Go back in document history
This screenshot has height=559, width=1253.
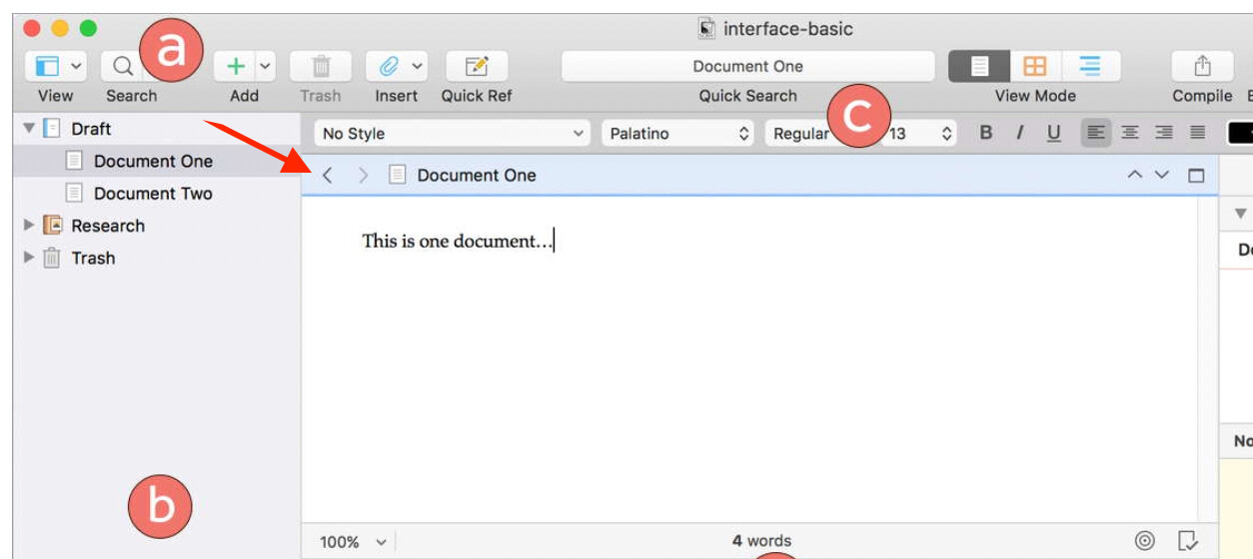click(328, 176)
